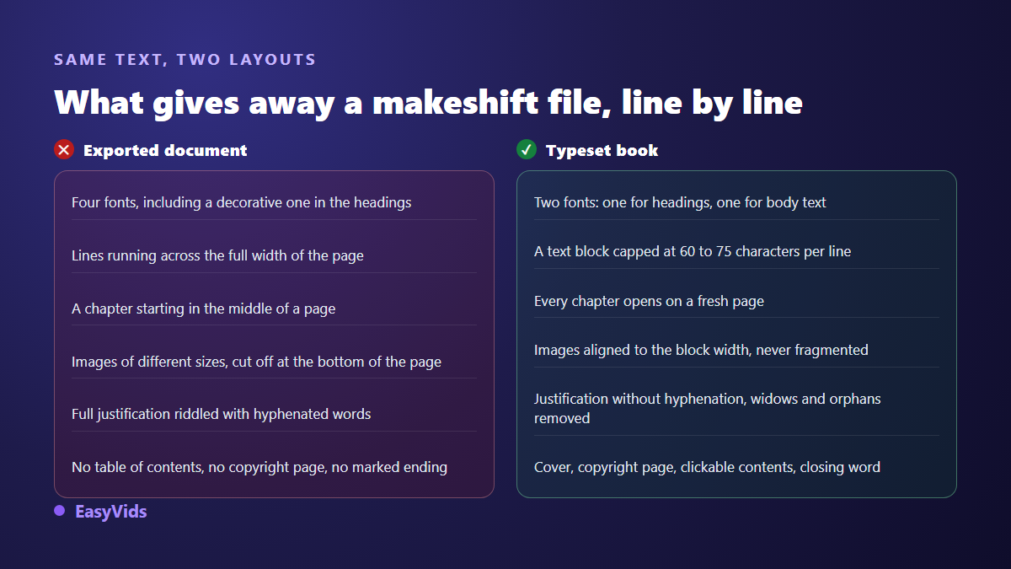Select 'Images of different sizes, cut off' row
Viewport: 1011px width, 569px height.
click(274, 362)
